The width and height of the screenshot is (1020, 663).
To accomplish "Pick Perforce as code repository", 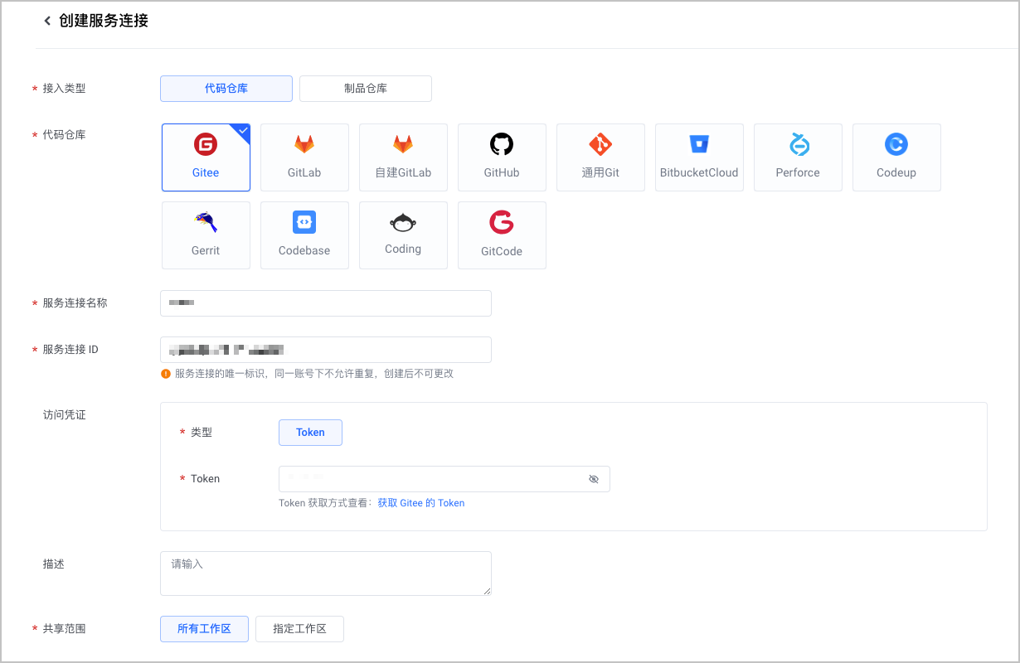I will click(x=798, y=157).
